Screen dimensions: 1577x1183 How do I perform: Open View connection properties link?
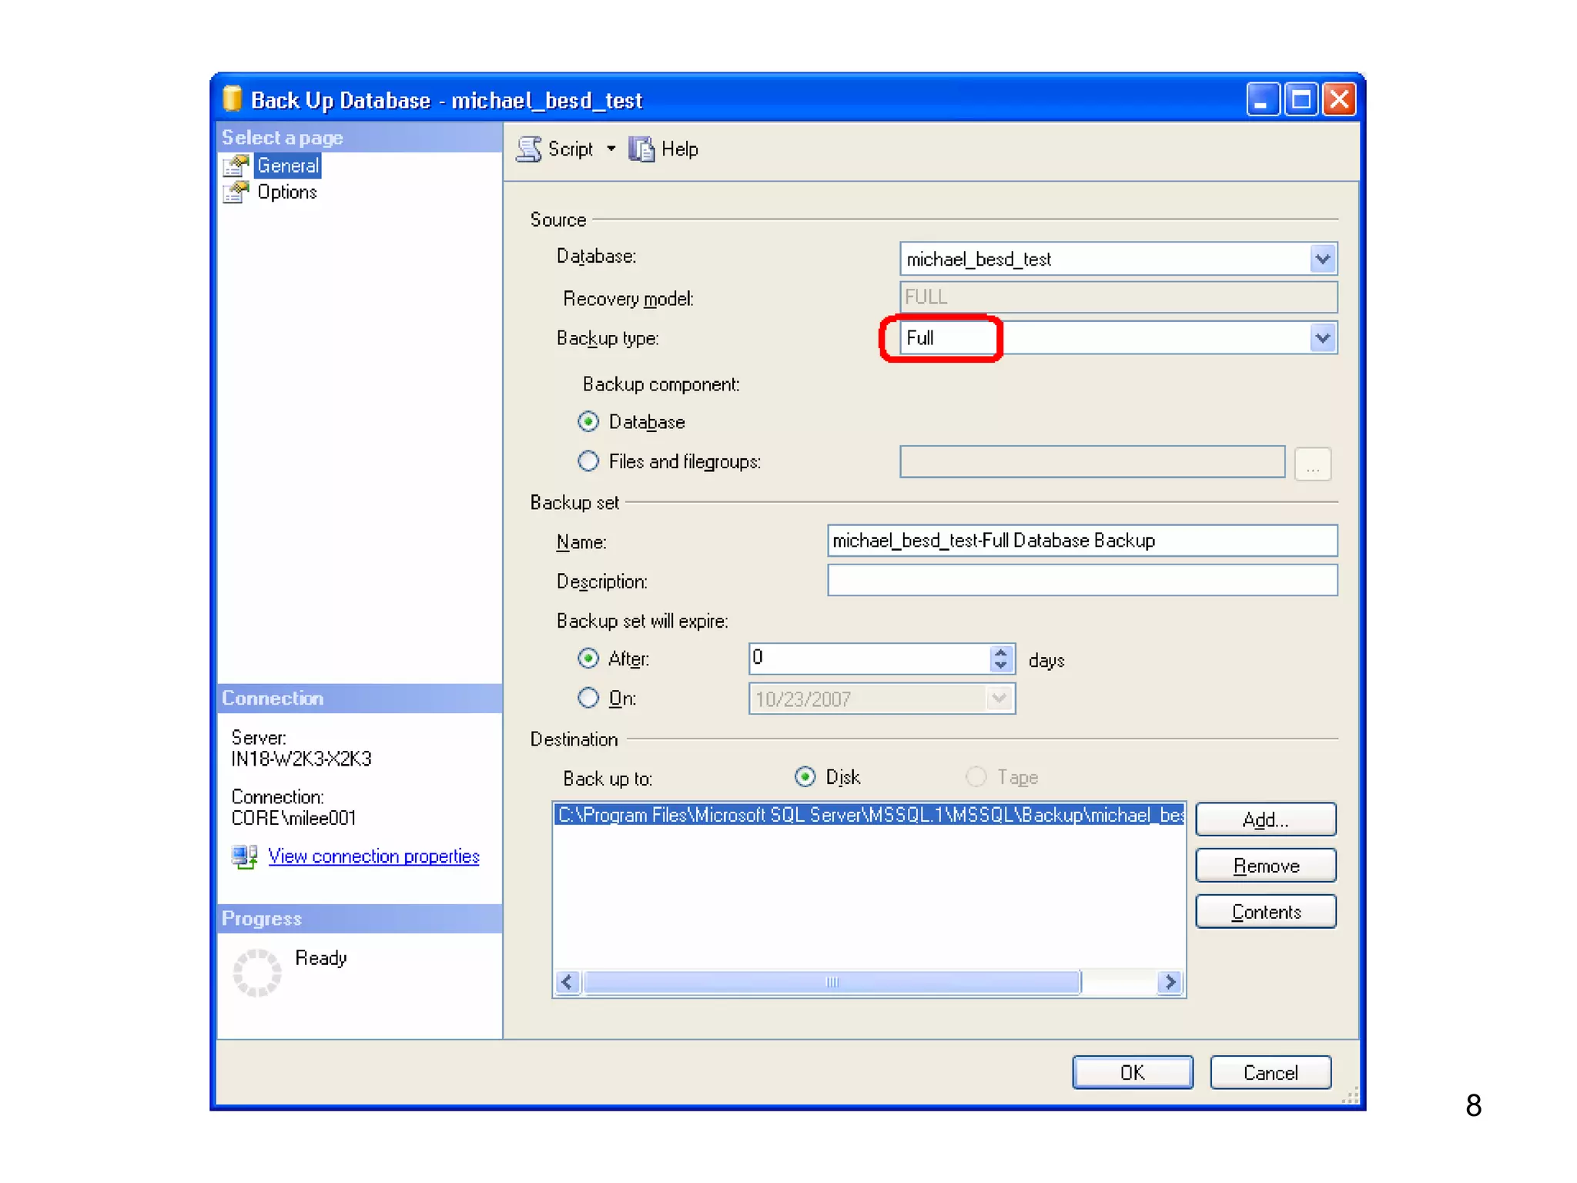[373, 856]
